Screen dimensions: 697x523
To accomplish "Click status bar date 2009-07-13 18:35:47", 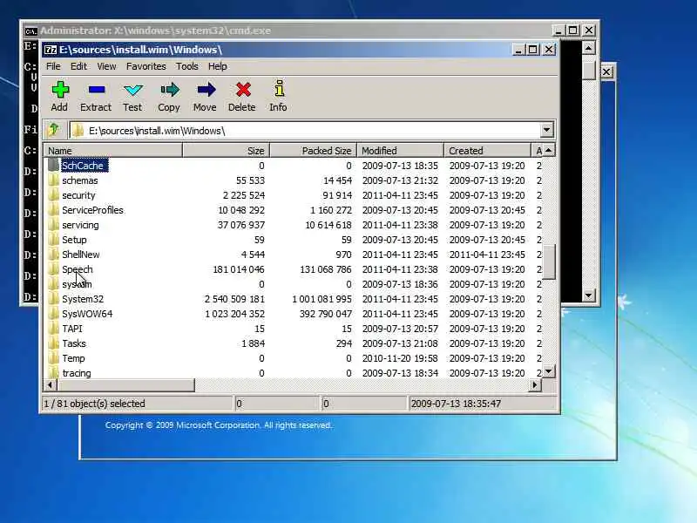I will pyautogui.click(x=456, y=404).
